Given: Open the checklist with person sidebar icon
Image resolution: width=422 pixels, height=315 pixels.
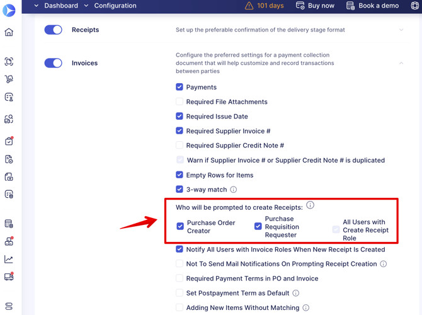Looking at the screenshot, I should coord(9,97).
